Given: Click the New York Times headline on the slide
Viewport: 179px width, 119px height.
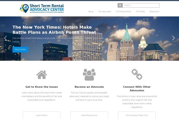Looking at the screenshot, I should click(54, 30).
